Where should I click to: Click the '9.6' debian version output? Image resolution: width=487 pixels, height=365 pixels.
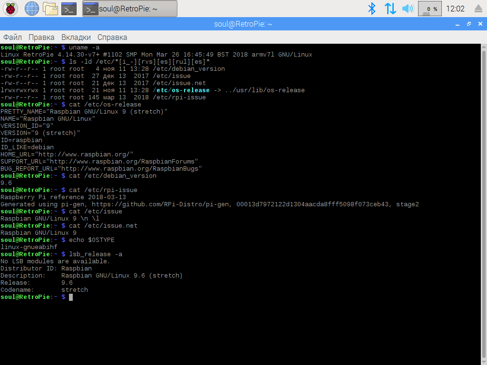[6, 183]
